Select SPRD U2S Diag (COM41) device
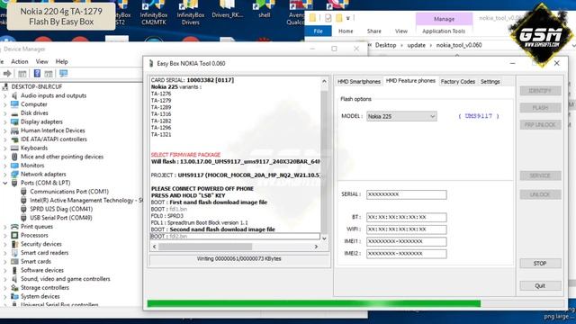Image resolution: width=576 pixels, height=324 pixels. tap(61, 209)
